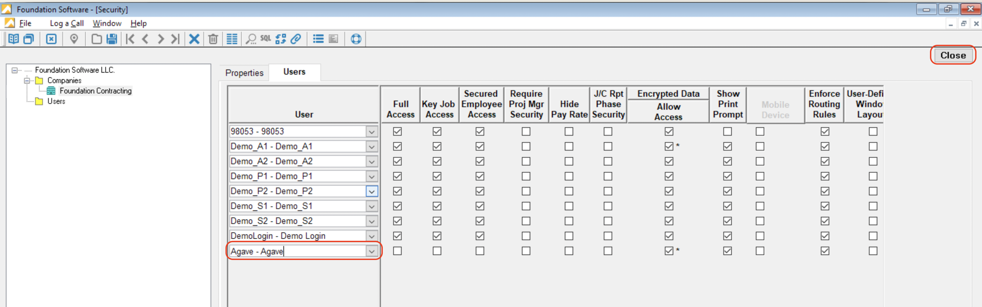Screen dimensions: 982x307
Task: Click the life ring help icon
Action: 356,39
